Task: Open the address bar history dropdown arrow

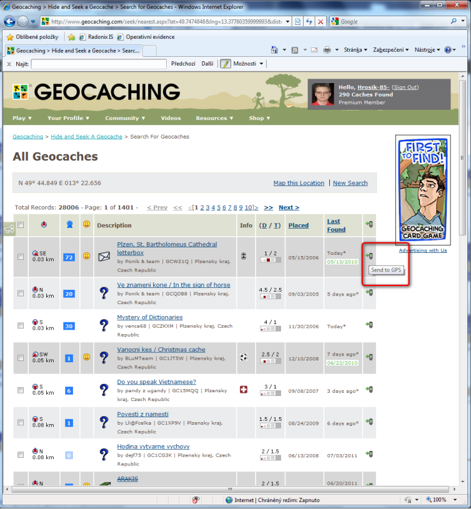Action: (287, 22)
